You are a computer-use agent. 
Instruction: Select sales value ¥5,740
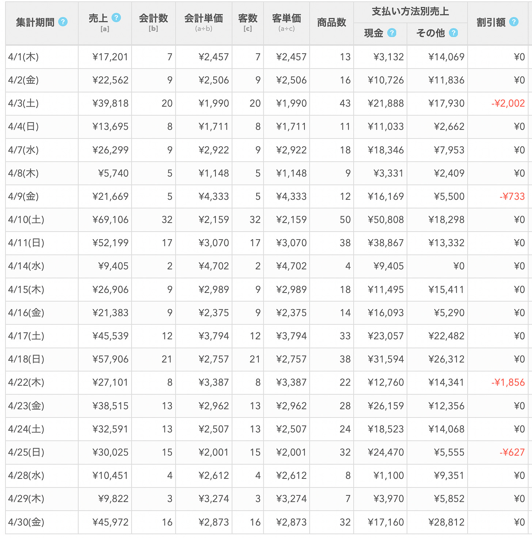113,173
